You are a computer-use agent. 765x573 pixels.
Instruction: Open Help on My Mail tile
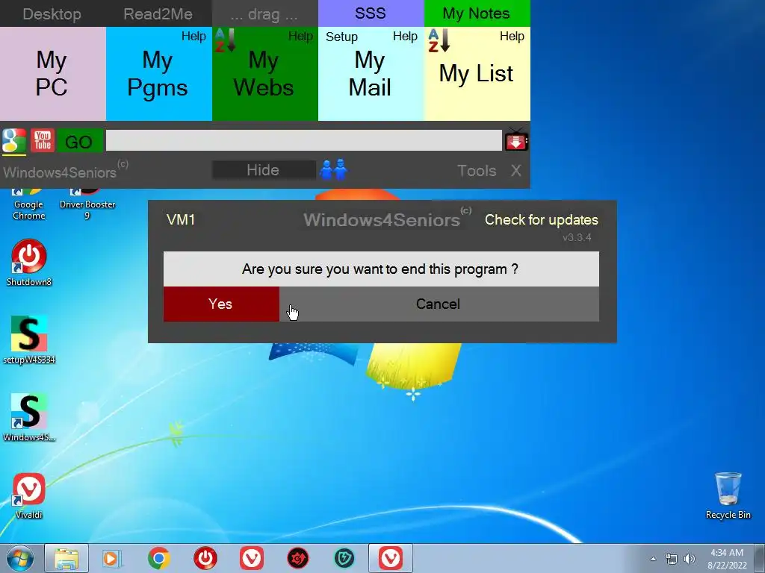[x=405, y=36]
